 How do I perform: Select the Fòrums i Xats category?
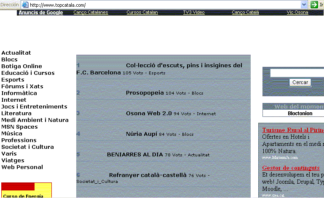click(22, 87)
